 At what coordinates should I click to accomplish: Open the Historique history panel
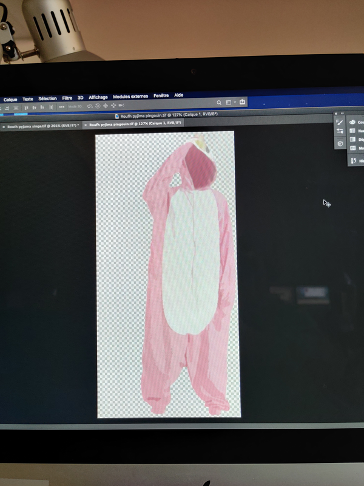coord(357,161)
